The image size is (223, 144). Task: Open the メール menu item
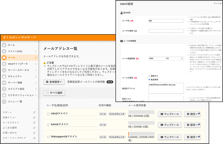pos(20,58)
